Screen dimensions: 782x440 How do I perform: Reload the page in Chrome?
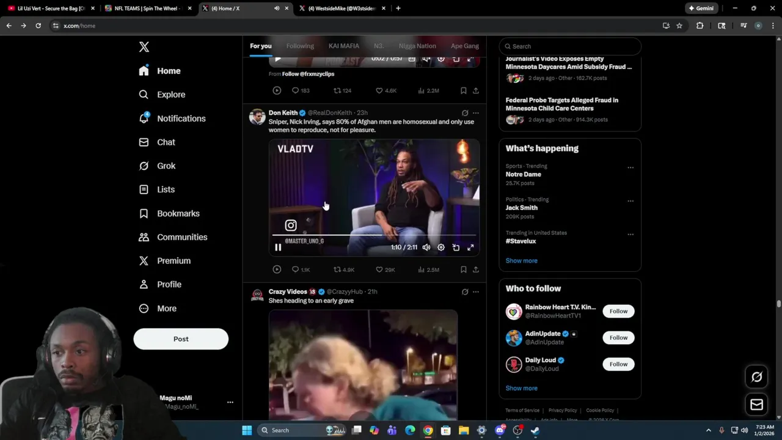click(x=38, y=26)
